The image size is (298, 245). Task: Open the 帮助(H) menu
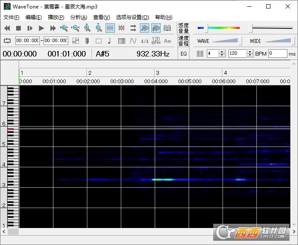pyautogui.click(x=164, y=17)
